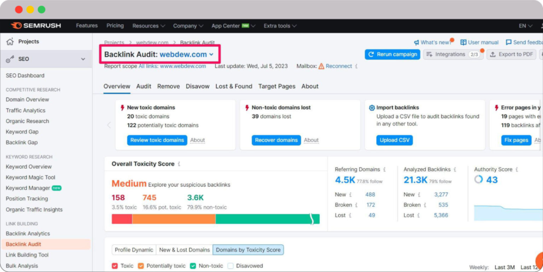Click the Rerun campaign button

(x=392, y=54)
